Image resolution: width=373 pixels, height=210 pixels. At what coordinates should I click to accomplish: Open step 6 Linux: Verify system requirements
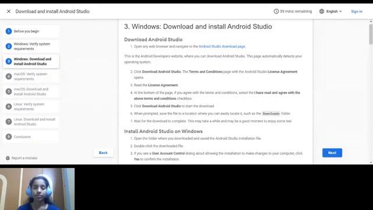pos(31,106)
